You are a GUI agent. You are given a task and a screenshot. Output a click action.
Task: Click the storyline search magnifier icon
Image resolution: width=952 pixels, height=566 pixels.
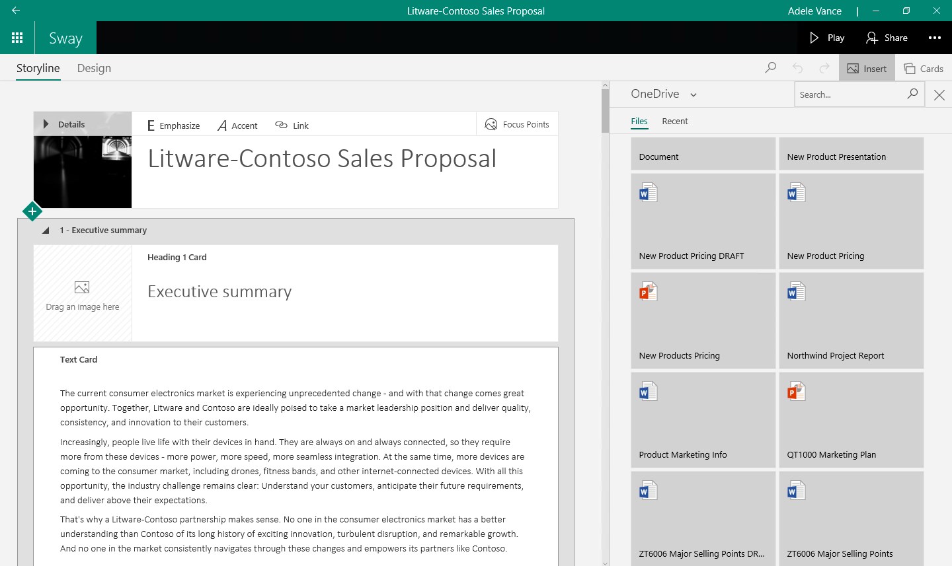click(770, 68)
